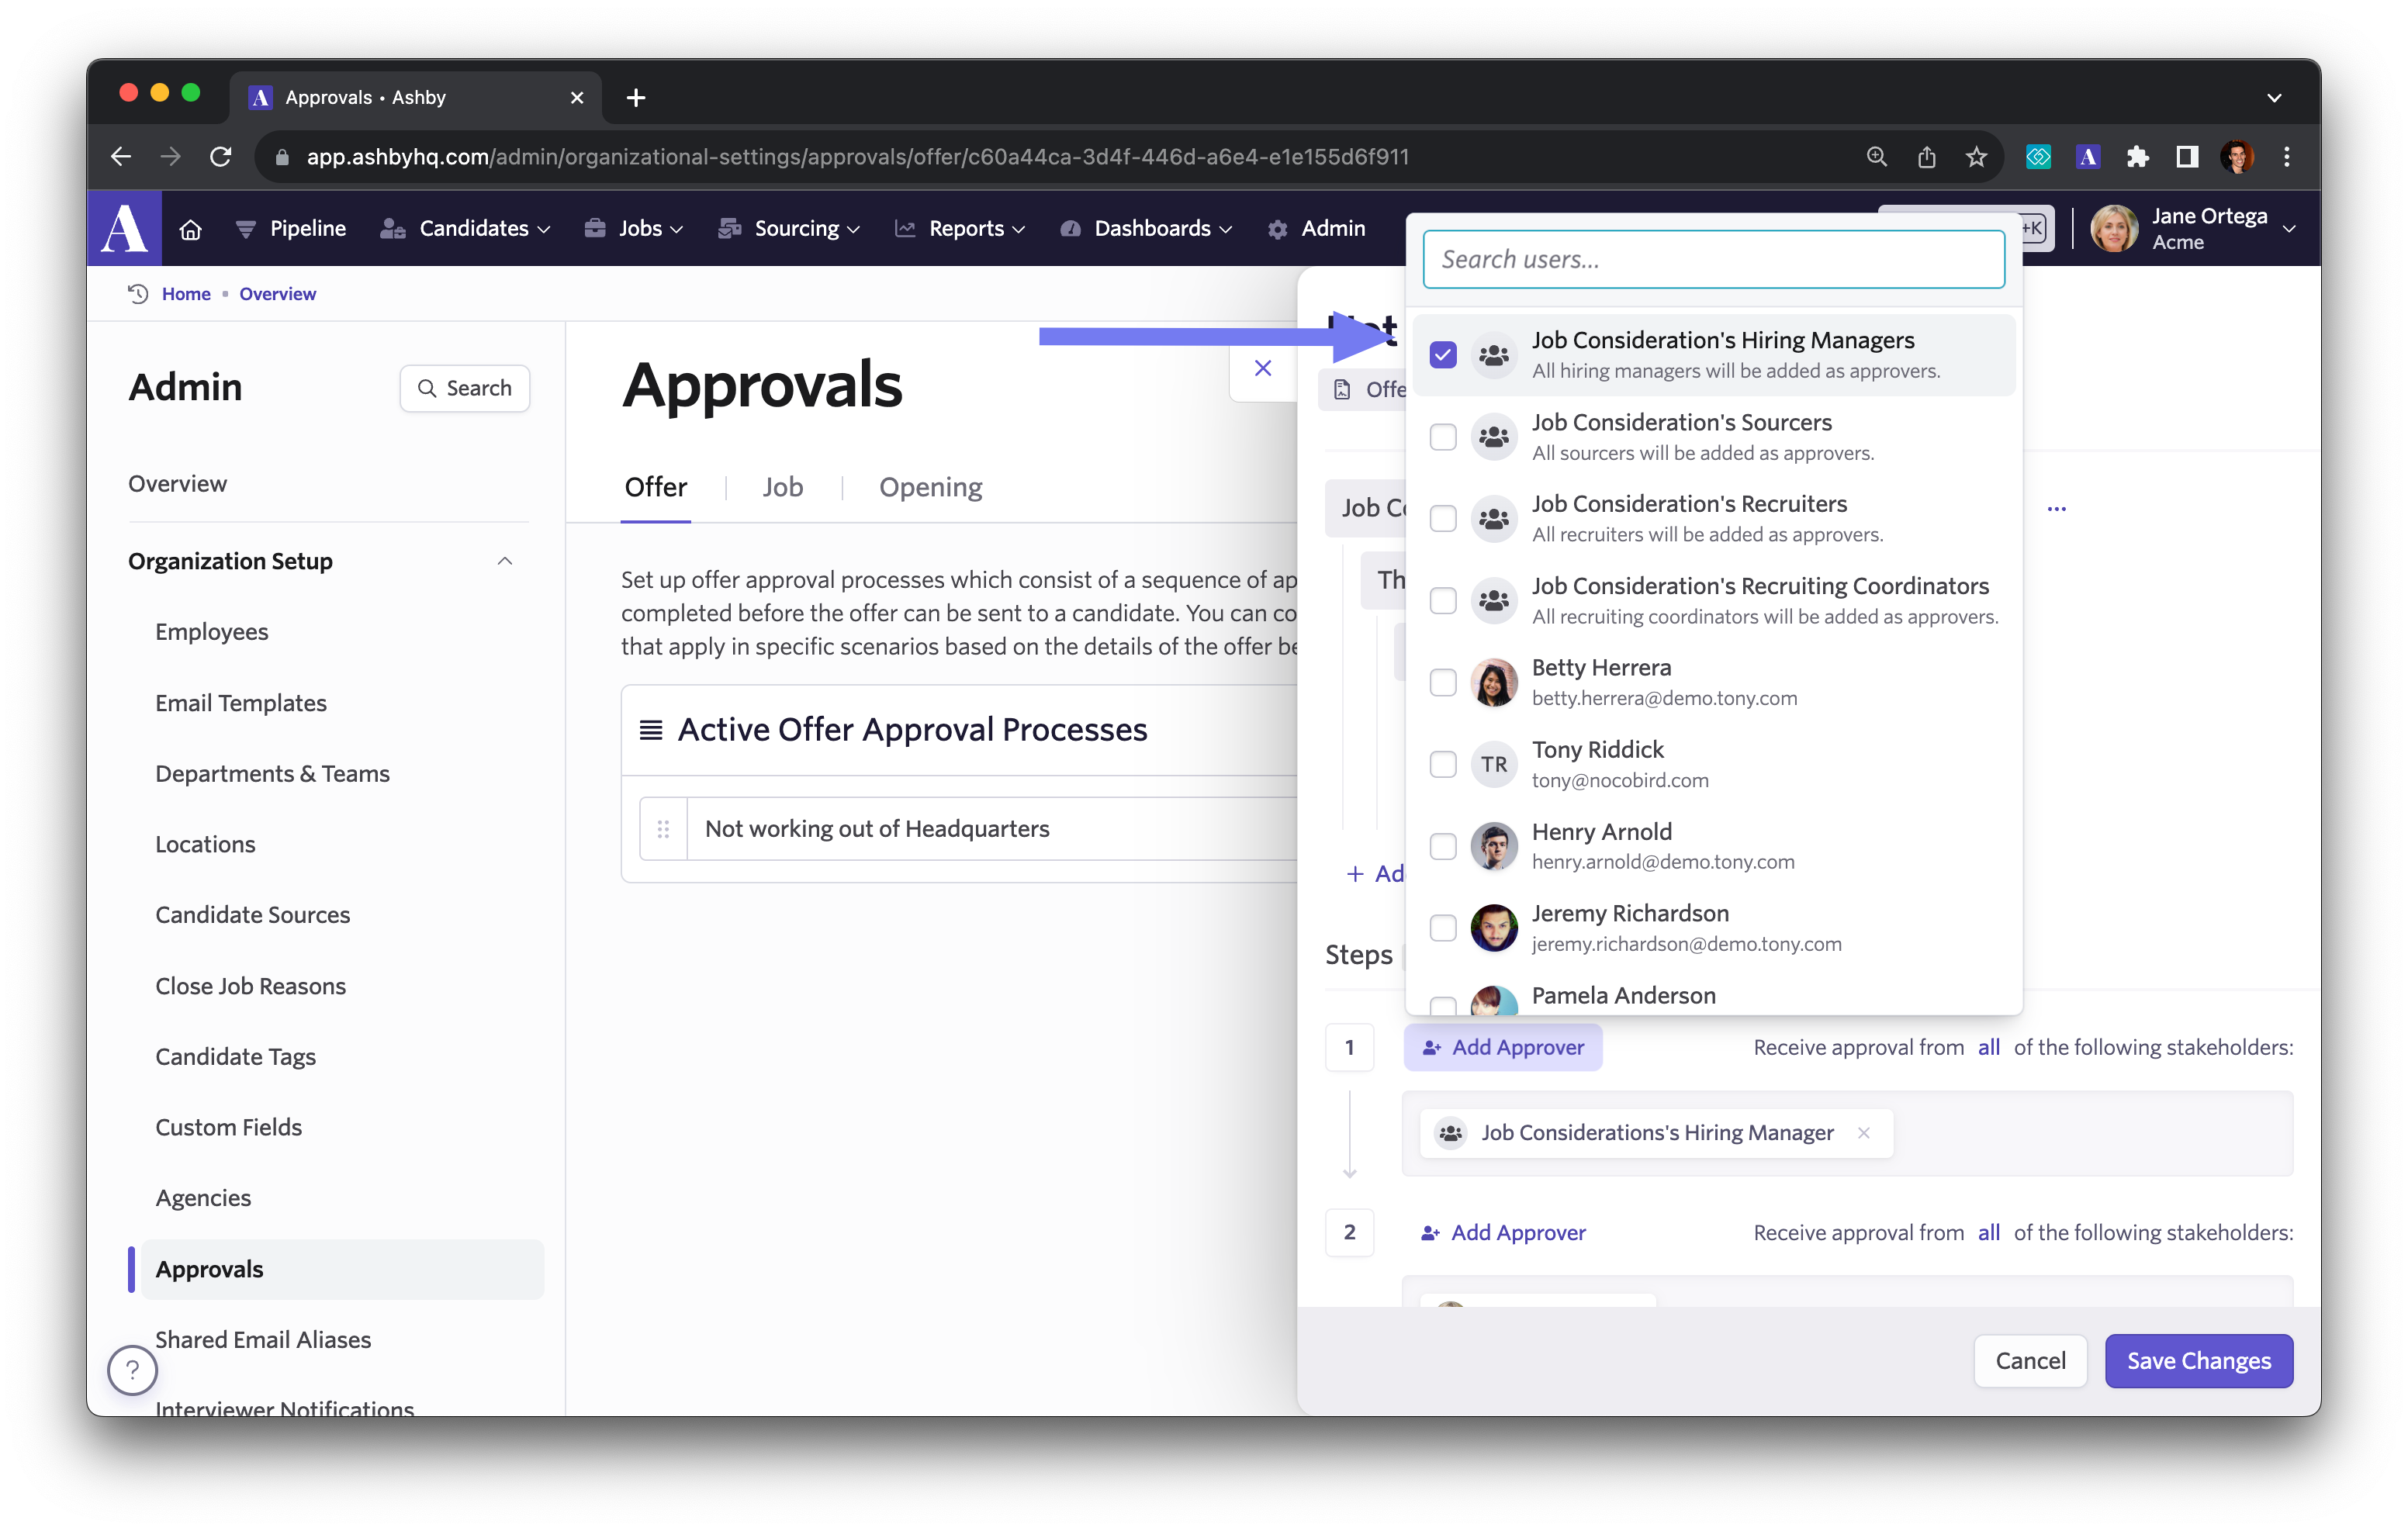
Task: Check Job Consideration's Sourcers checkbox
Action: tap(1442, 437)
